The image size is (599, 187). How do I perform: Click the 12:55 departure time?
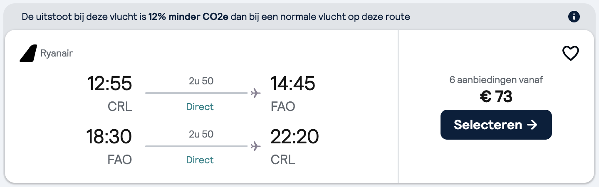109,84
